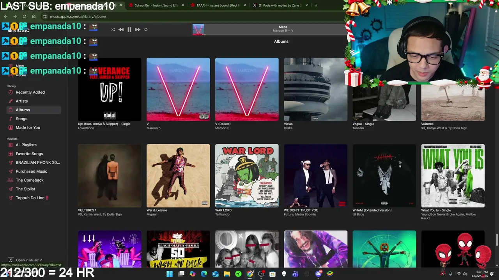Go back in the browser
The image size is (499, 280).
tap(5, 16)
